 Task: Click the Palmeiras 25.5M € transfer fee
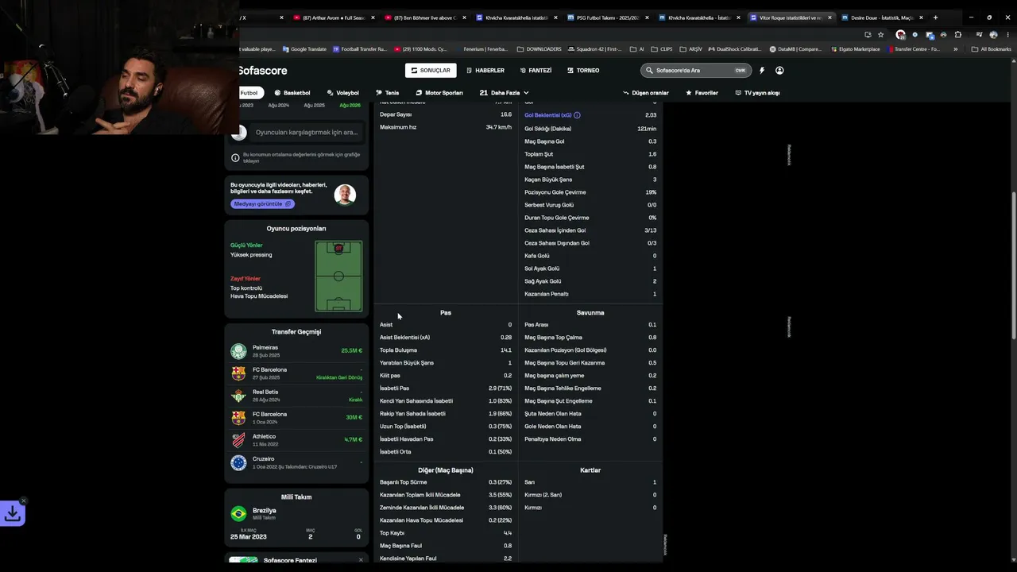[351, 350]
